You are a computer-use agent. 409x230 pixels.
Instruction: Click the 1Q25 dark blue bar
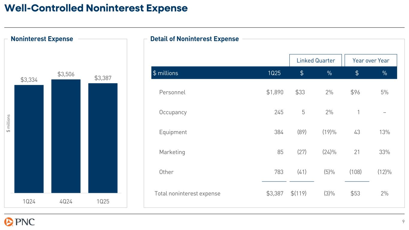(103, 138)
